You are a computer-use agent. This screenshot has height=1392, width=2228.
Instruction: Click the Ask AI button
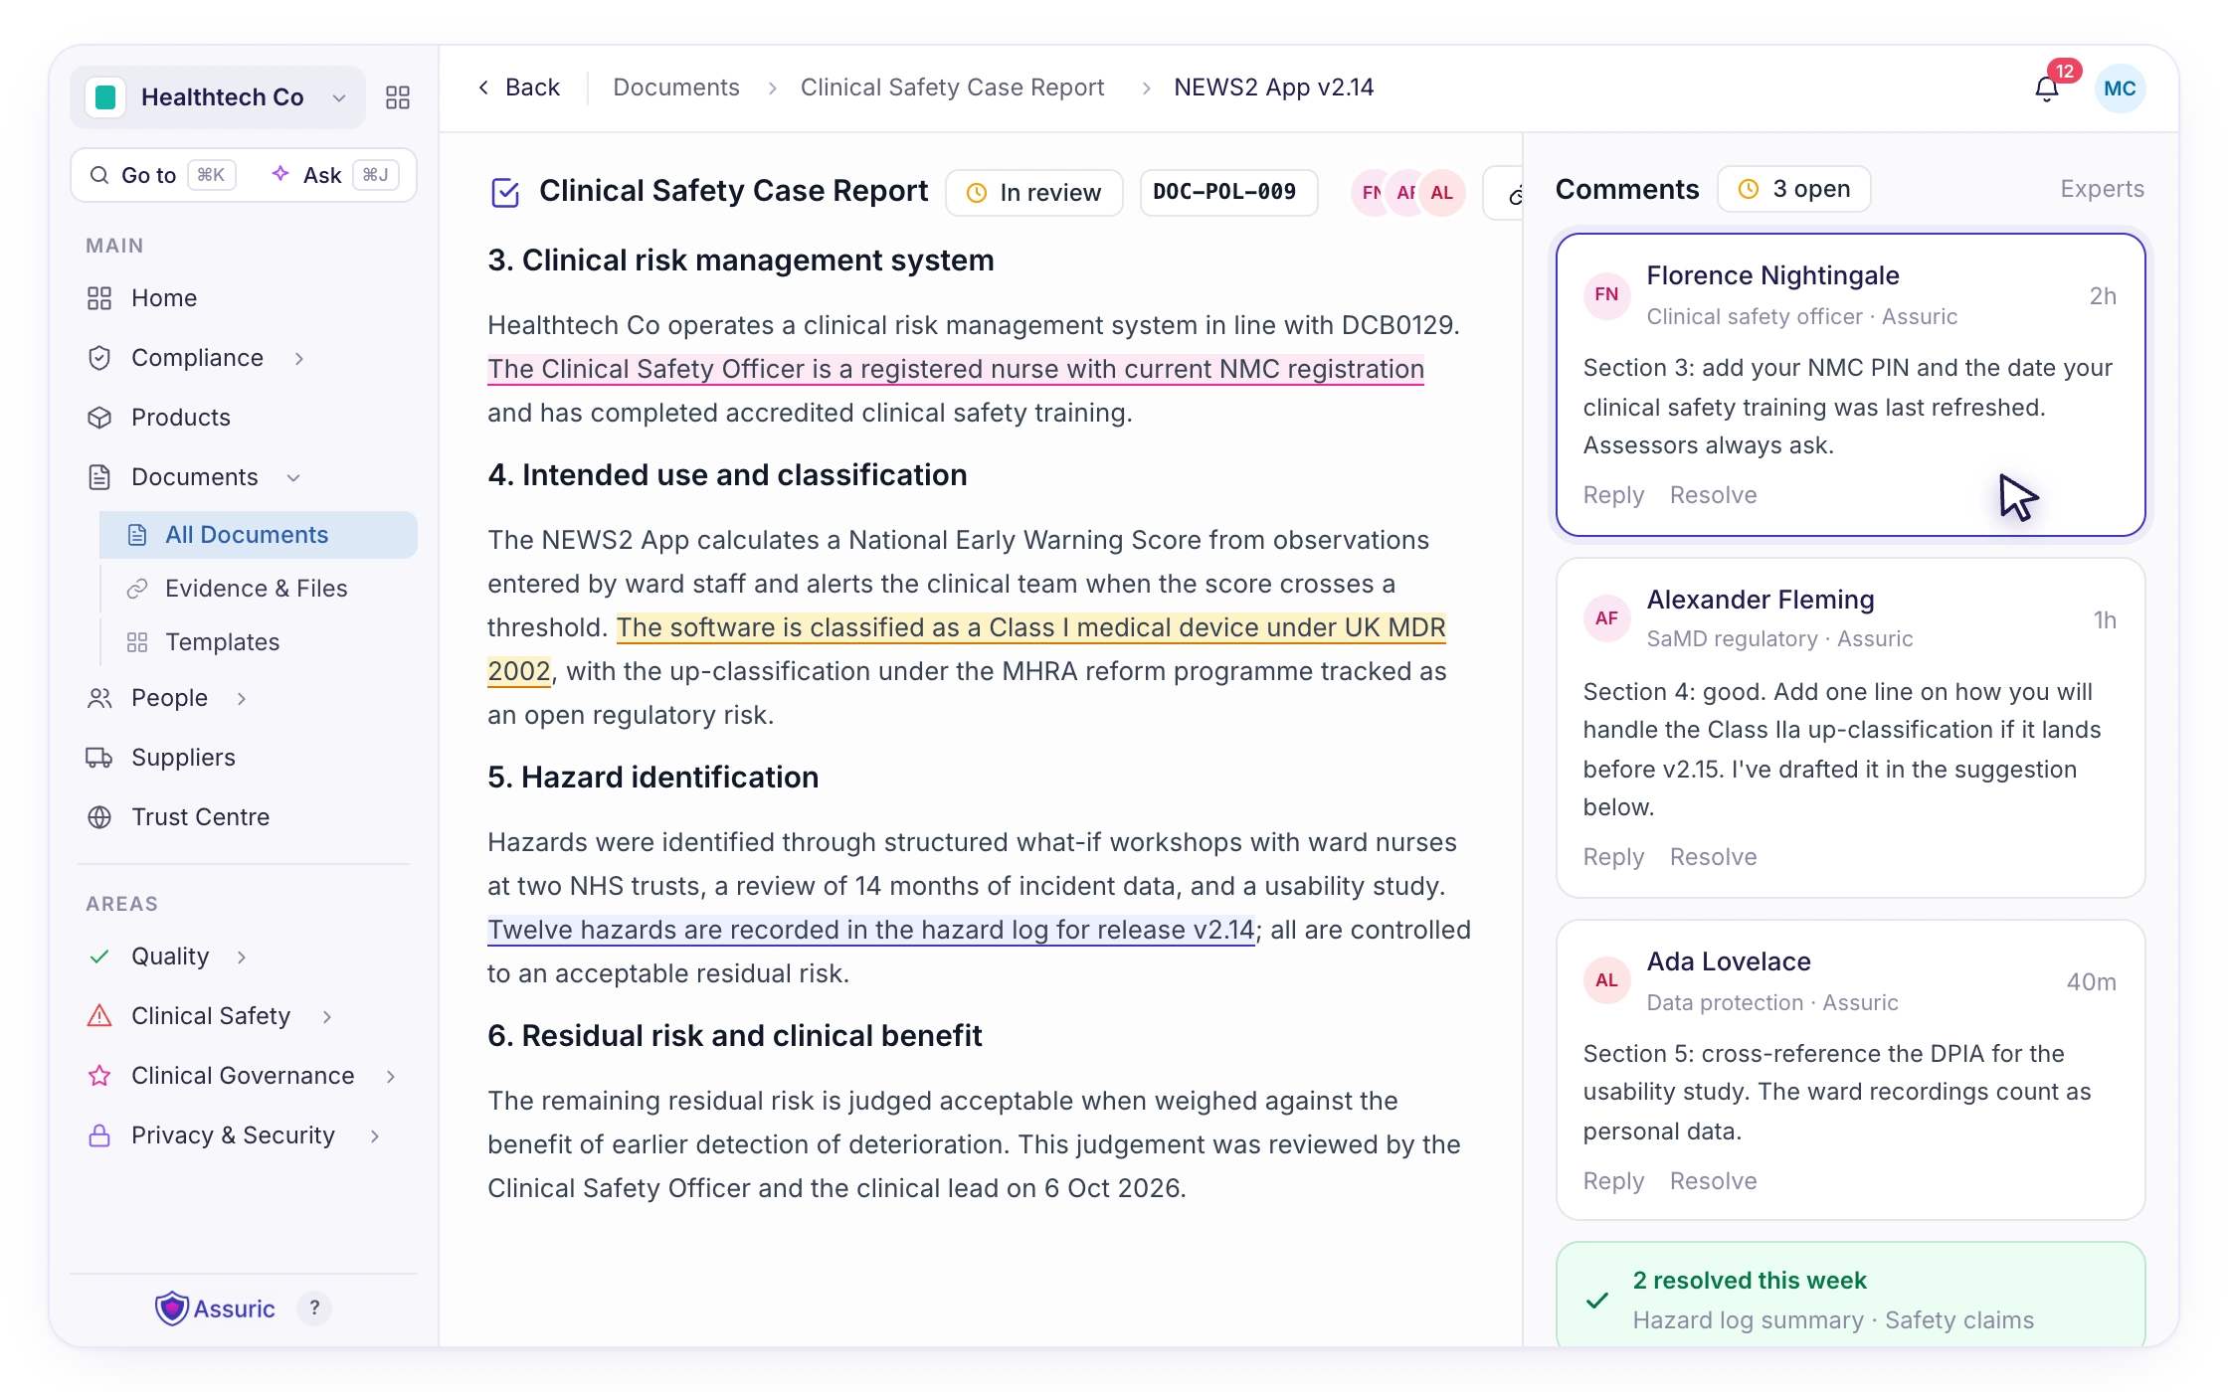click(x=335, y=175)
